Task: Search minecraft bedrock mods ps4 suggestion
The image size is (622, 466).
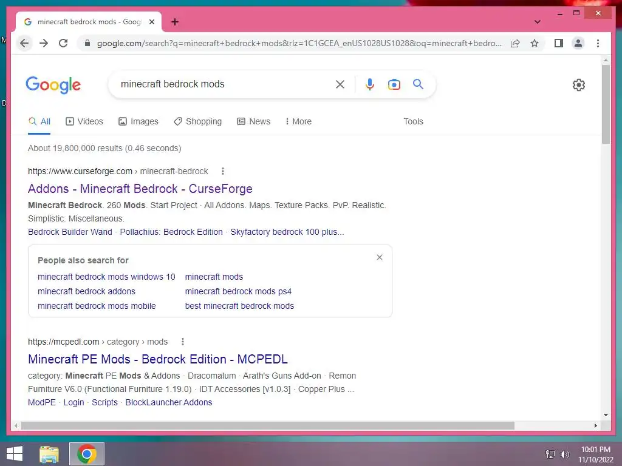Action: (238, 291)
